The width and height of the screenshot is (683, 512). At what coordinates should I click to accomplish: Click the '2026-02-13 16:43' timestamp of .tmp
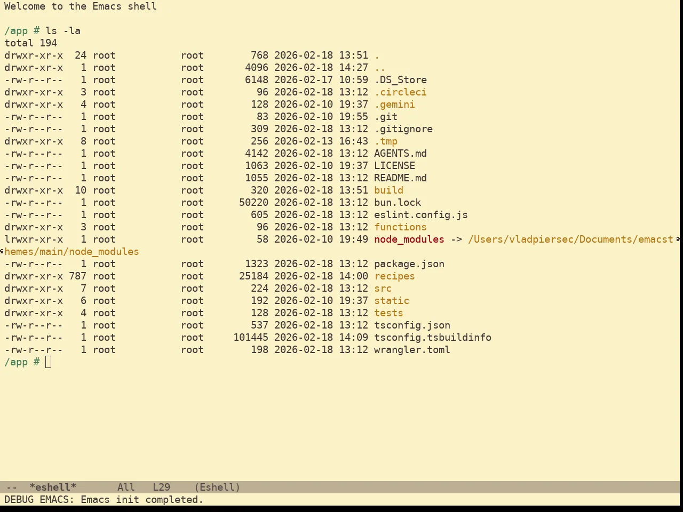coord(321,141)
